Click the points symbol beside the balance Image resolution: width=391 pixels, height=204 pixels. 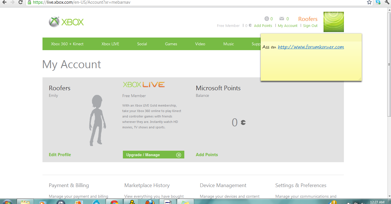click(243, 122)
